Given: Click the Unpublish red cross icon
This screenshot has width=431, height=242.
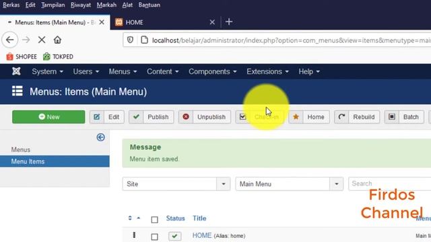Looking at the screenshot, I should point(186,117).
